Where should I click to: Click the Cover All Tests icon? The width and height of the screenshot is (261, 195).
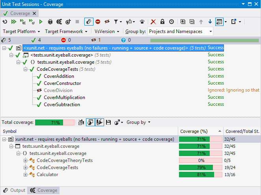pos(22,22)
